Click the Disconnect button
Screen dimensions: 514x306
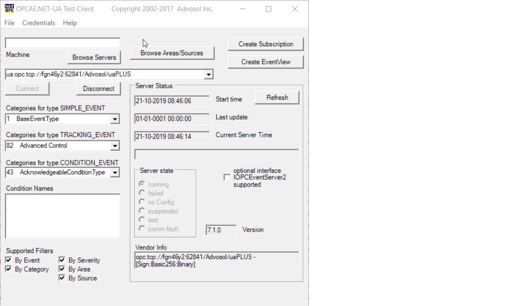(x=99, y=89)
